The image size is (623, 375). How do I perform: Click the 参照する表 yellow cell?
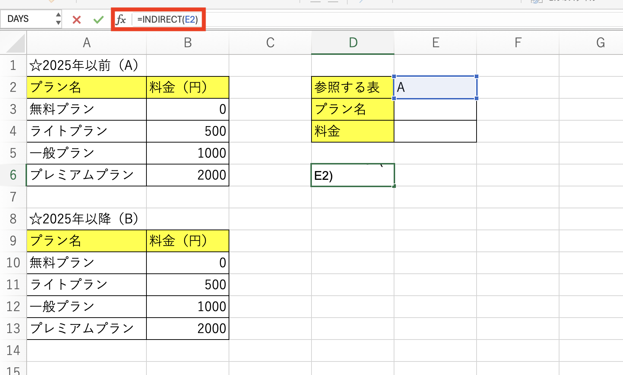[x=352, y=87]
